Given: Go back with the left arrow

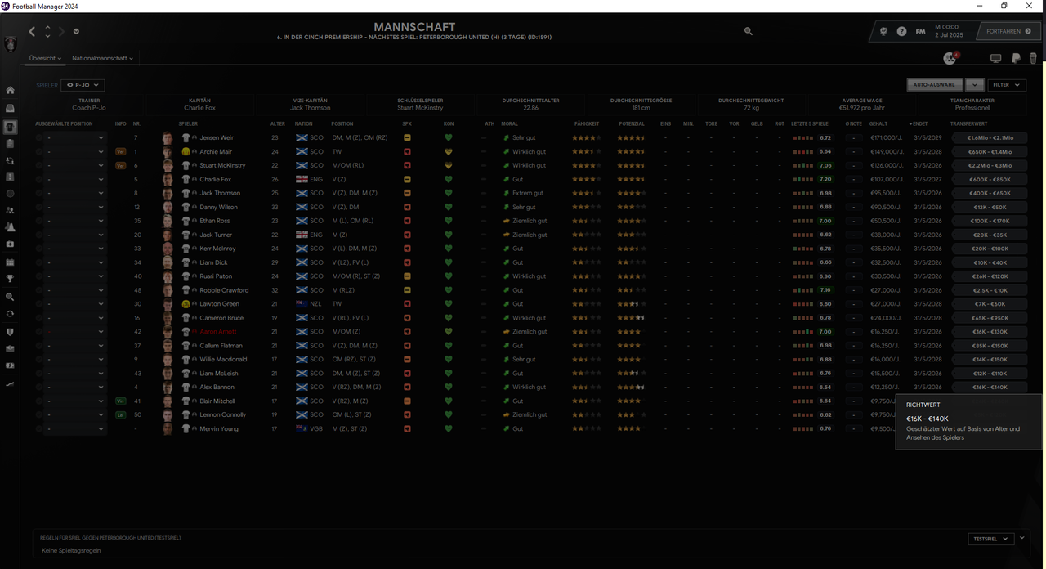Looking at the screenshot, I should 33,32.
